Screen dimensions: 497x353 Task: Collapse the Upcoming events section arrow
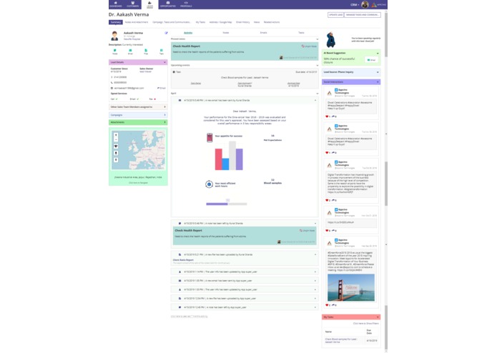pyautogui.click(x=317, y=65)
